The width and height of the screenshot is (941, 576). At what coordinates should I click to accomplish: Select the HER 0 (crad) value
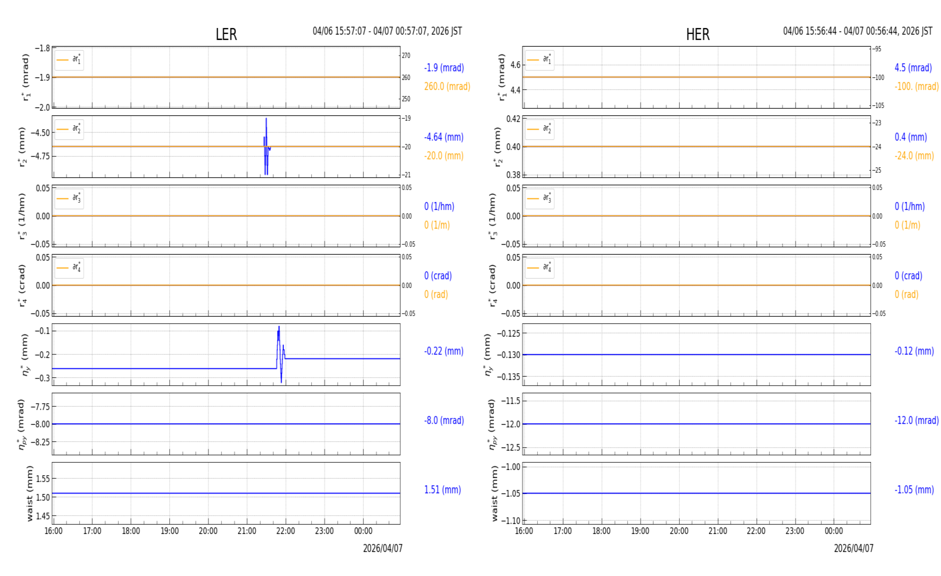click(908, 276)
